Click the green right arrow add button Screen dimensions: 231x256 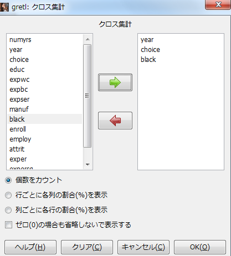click(115, 82)
